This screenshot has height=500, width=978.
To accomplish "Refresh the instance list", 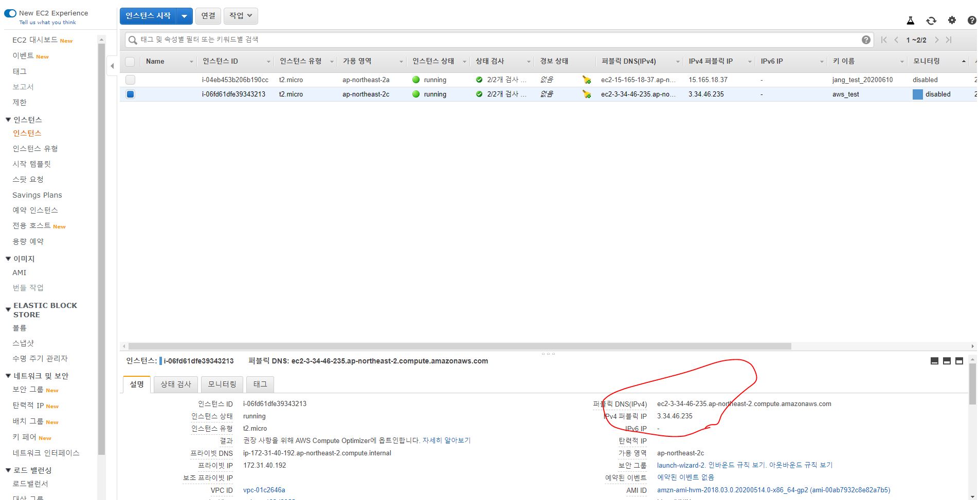I will (931, 21).
